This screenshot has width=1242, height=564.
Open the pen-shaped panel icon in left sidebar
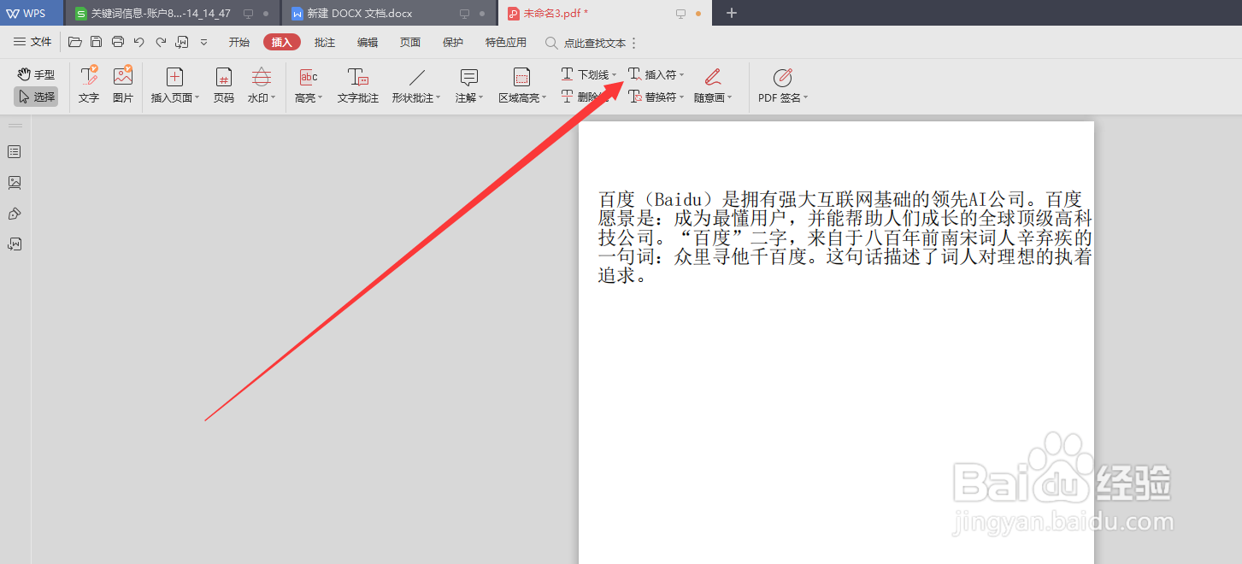pyautogui.click(x=15, y=213)
